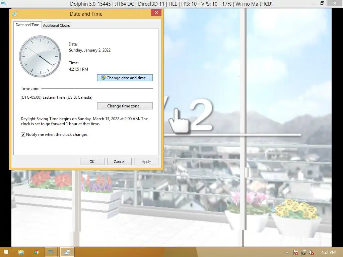The width and height of the screenshot is (343, 257).
Task: Show hidden system tray icons
Action: coord(287,252)
